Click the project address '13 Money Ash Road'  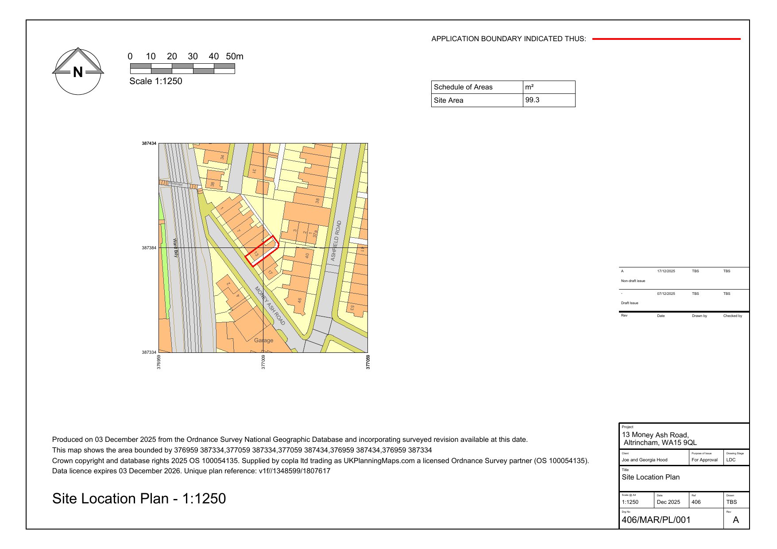click(x=655, y=435)
